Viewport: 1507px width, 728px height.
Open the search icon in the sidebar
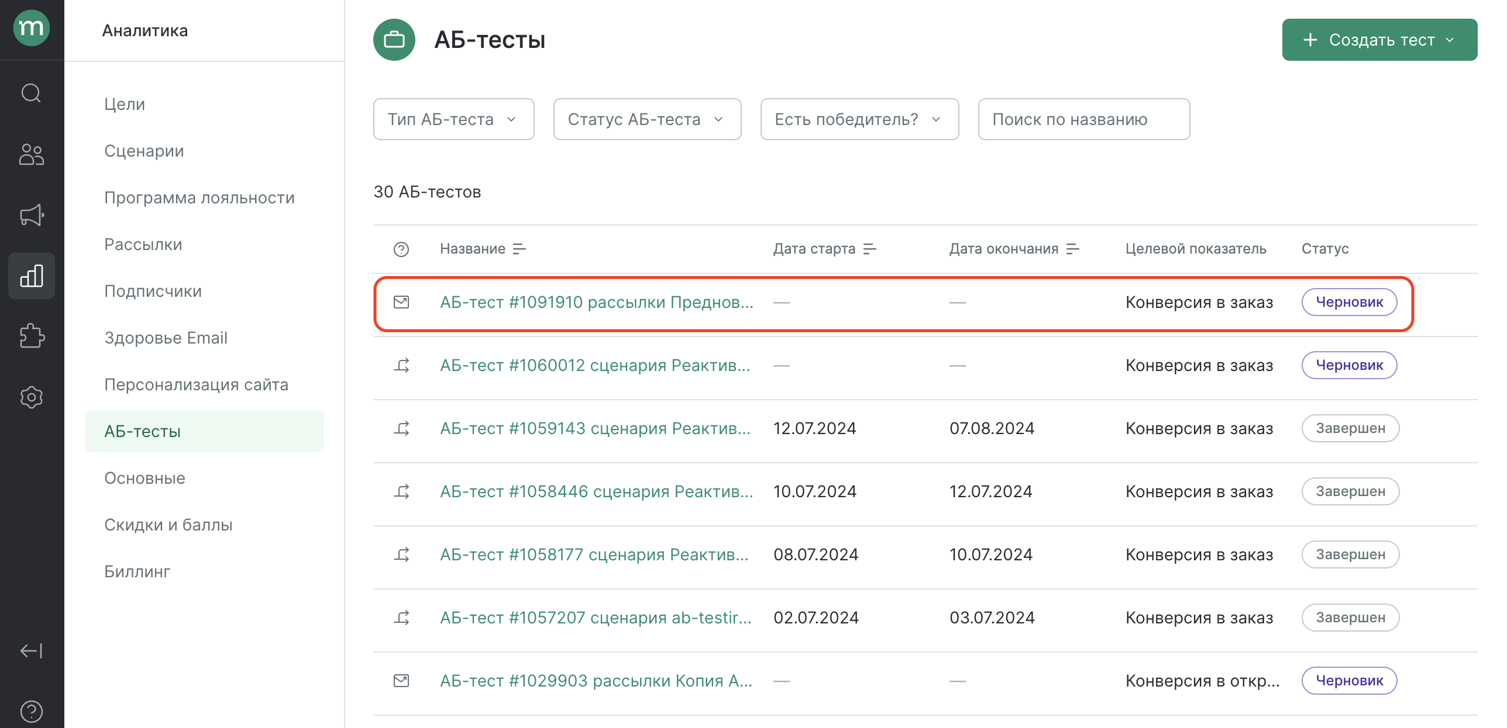point(32,93)
